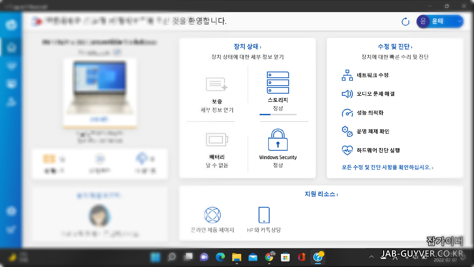Click the refresh icon near the account name
Viewport: 474px width, 267px height.
click(x=405, y=22)
